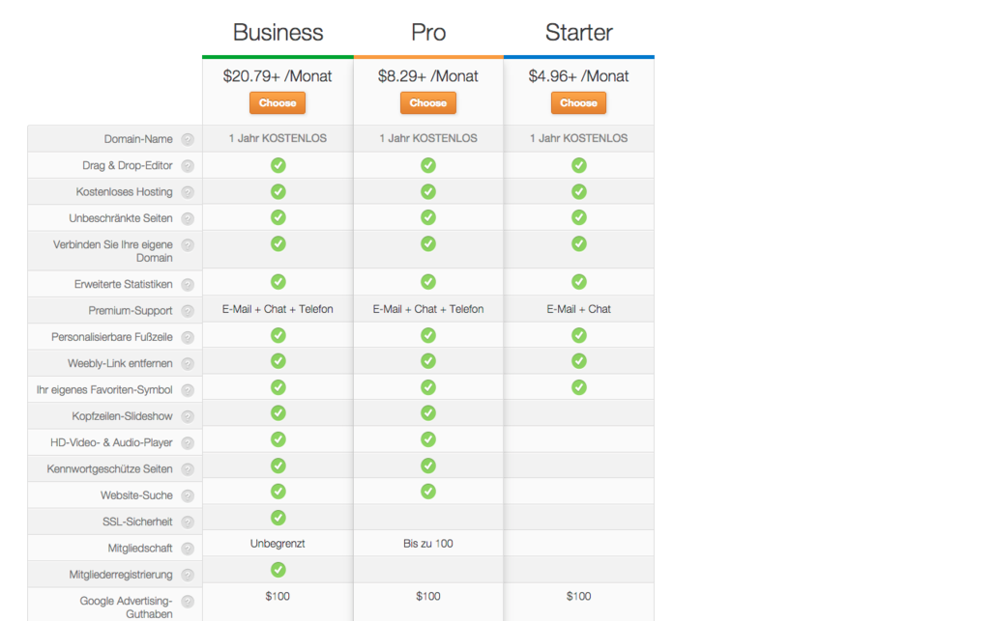Viewport: 995px width, 621px height.
Task: Click help icon beside SSL-Sicherheit
Action: point(188,522)
